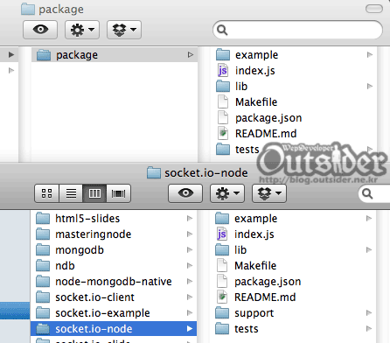Screen dimensions: 390x343
Task: Select index.js in socket.io-node window
Action: (x=294, y=234)
